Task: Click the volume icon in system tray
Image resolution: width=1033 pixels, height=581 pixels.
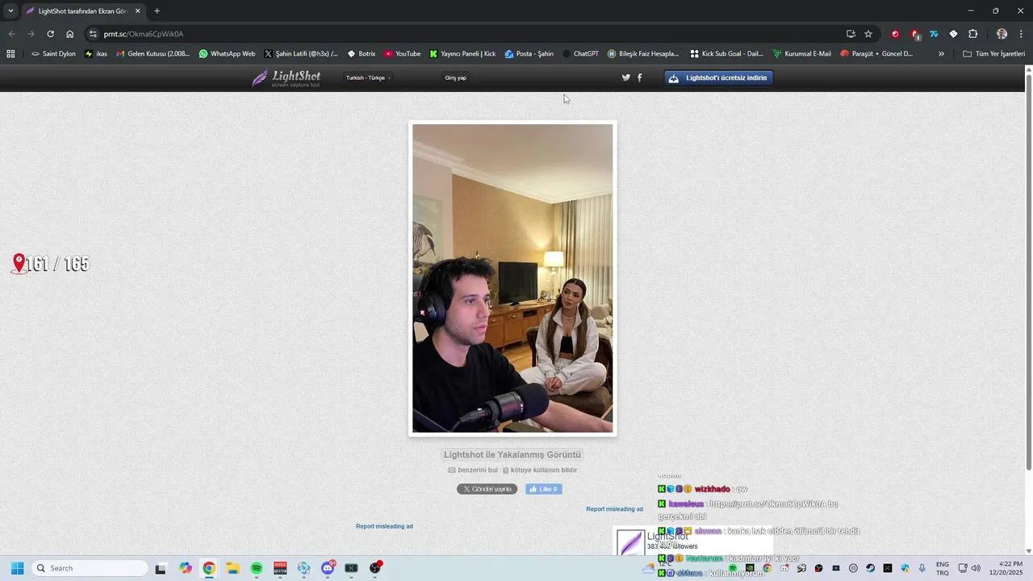Action: click(x=976, y=568)
